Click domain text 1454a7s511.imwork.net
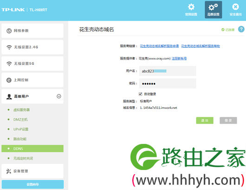 pyautogui.click(x=160, y=108)
